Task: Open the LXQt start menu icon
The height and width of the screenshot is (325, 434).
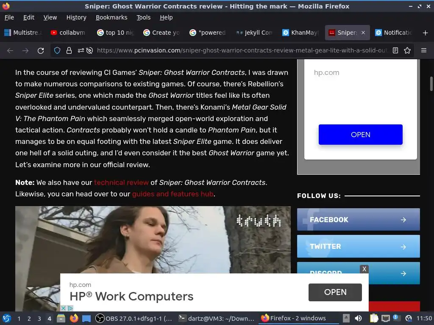Action: point(7,318)
